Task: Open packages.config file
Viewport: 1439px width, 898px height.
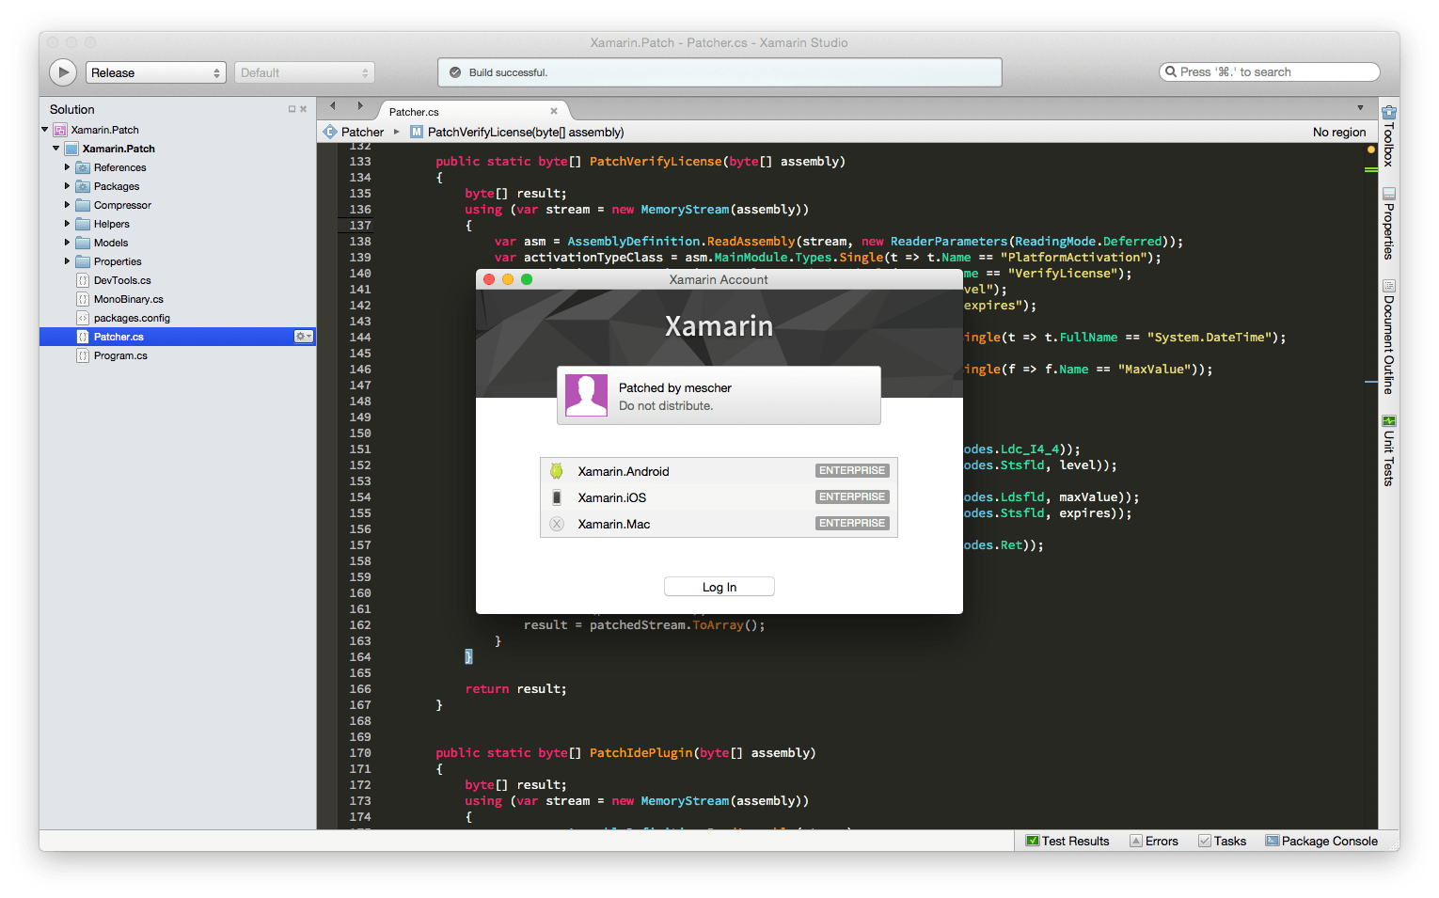Action: [x=132, y=318]
